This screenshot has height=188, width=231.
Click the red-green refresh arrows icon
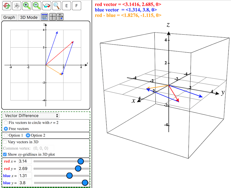pos(7,5)
